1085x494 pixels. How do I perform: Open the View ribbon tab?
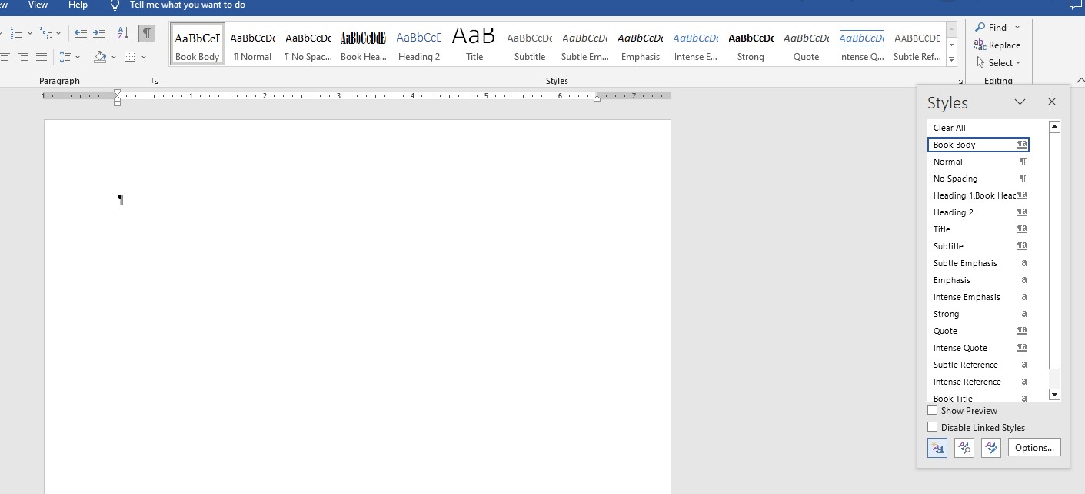pos(38,5)
